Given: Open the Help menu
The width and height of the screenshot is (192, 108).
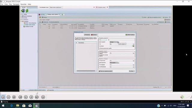Looking at the screenshot, I should (x=29, y=4).
